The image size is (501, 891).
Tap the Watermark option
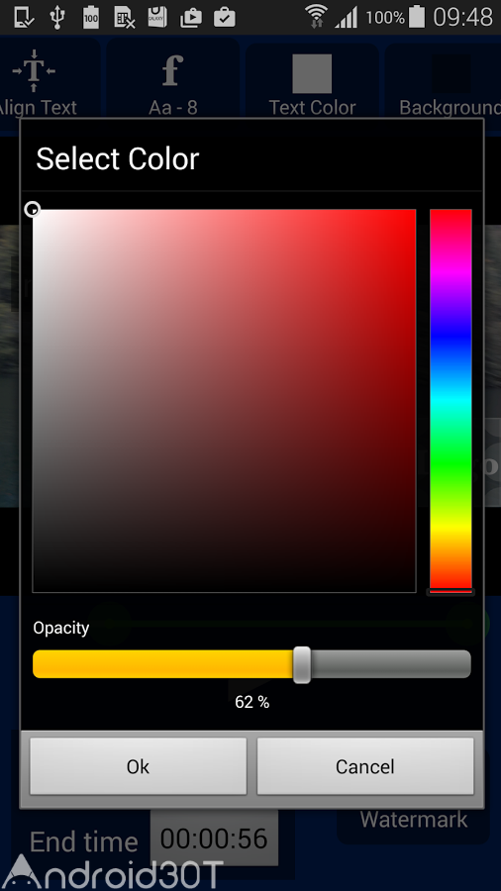click(x=414, y=820)
